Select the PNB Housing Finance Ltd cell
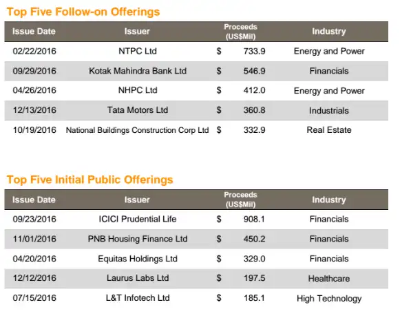Viewport: 400px width, 318px height. click(138, 239)
